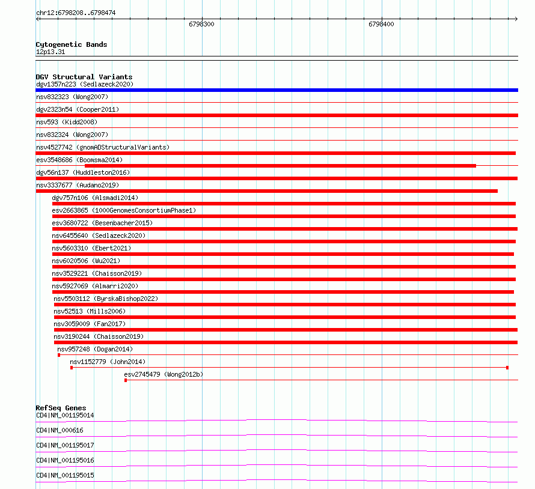Viewport: 535px width, 489px height.
Task: Select nsv593 (Kidd2008) variant label
Action: [x=67, y=122]
